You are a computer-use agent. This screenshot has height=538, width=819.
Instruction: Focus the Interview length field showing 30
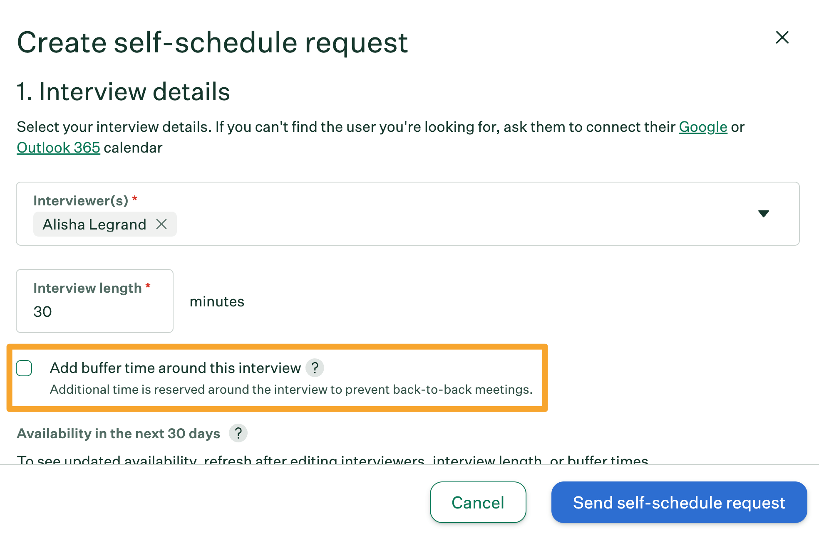point(94,311)
